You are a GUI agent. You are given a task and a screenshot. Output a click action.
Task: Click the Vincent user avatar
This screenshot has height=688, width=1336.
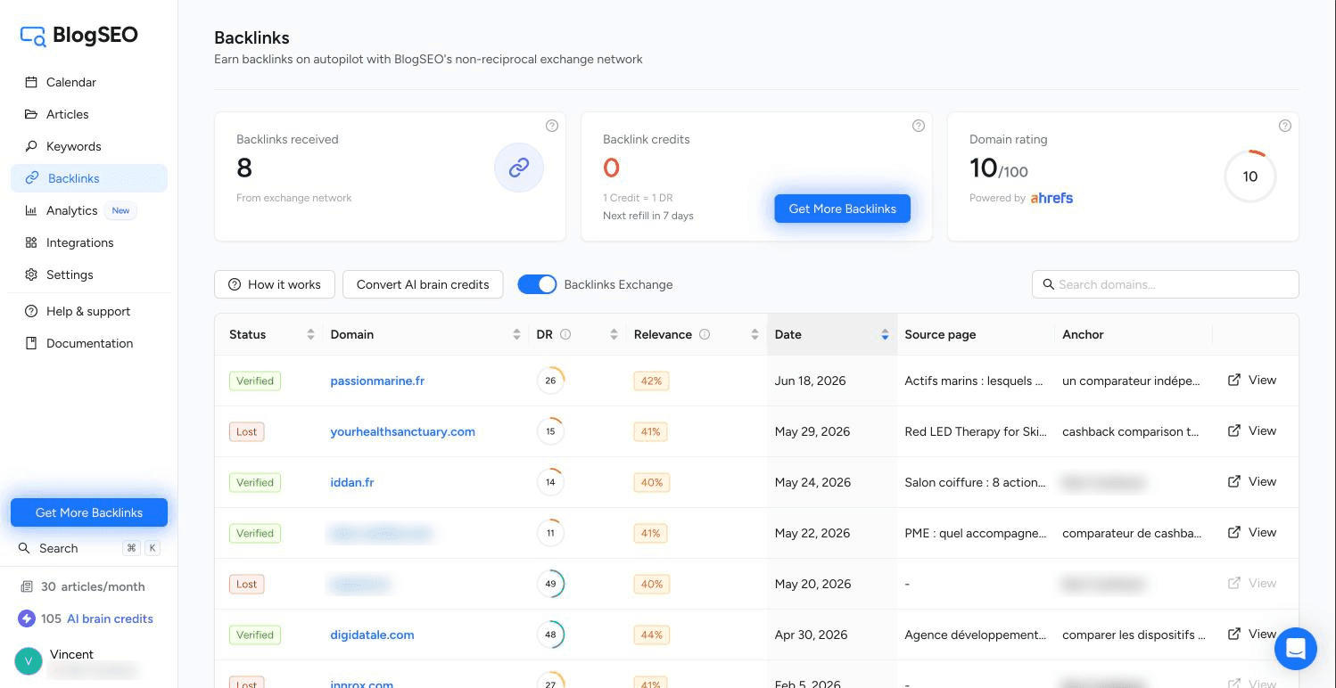click(x=29, y=661)
